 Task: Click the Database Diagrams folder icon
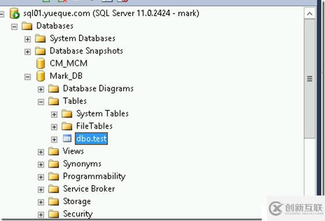tap(53, 89)
